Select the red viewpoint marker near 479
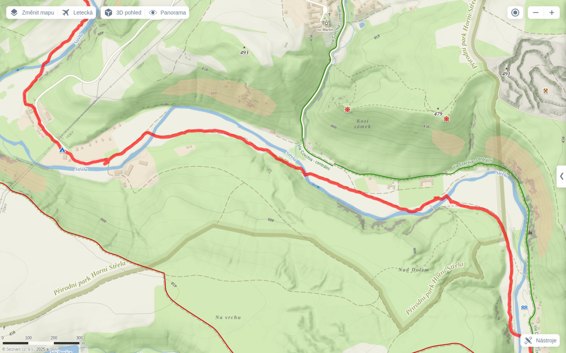566x353 pixels. (x=447, y=119)
